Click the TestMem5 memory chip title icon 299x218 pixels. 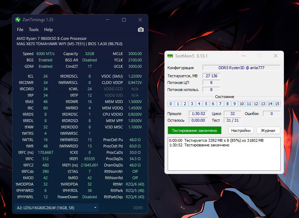170,56
